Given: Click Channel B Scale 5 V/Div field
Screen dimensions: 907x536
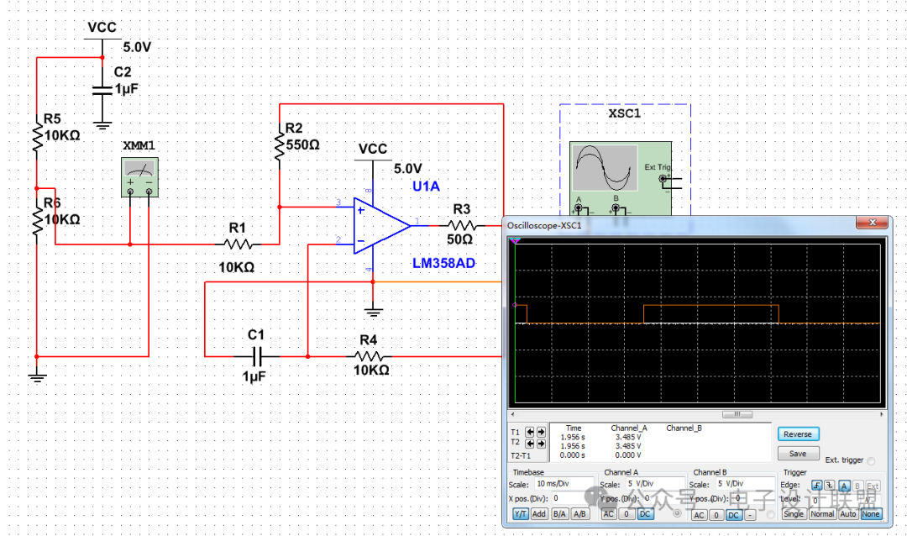Looking at the screenshot, I should tap(744, 484).
